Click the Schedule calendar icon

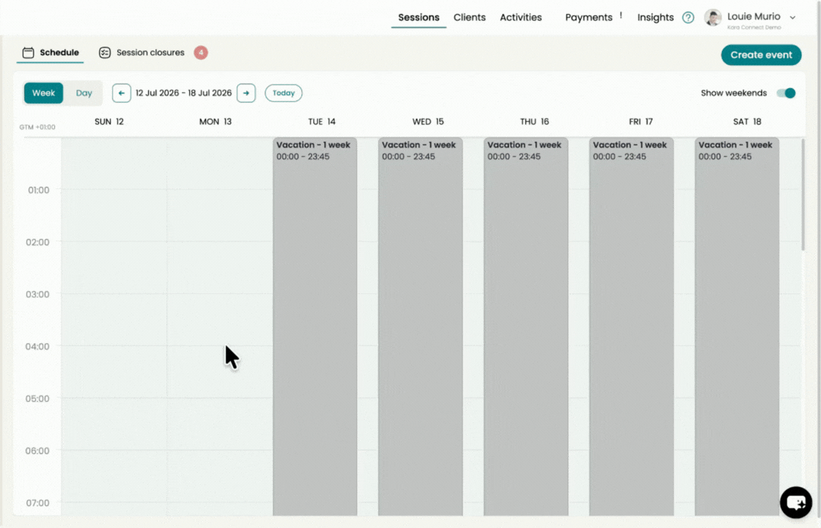click(x=29, y=52)
